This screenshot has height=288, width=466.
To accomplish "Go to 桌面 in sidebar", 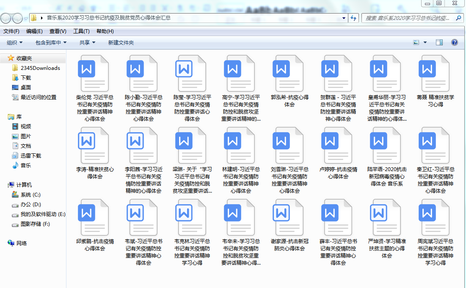I will [x=25, y=88].
